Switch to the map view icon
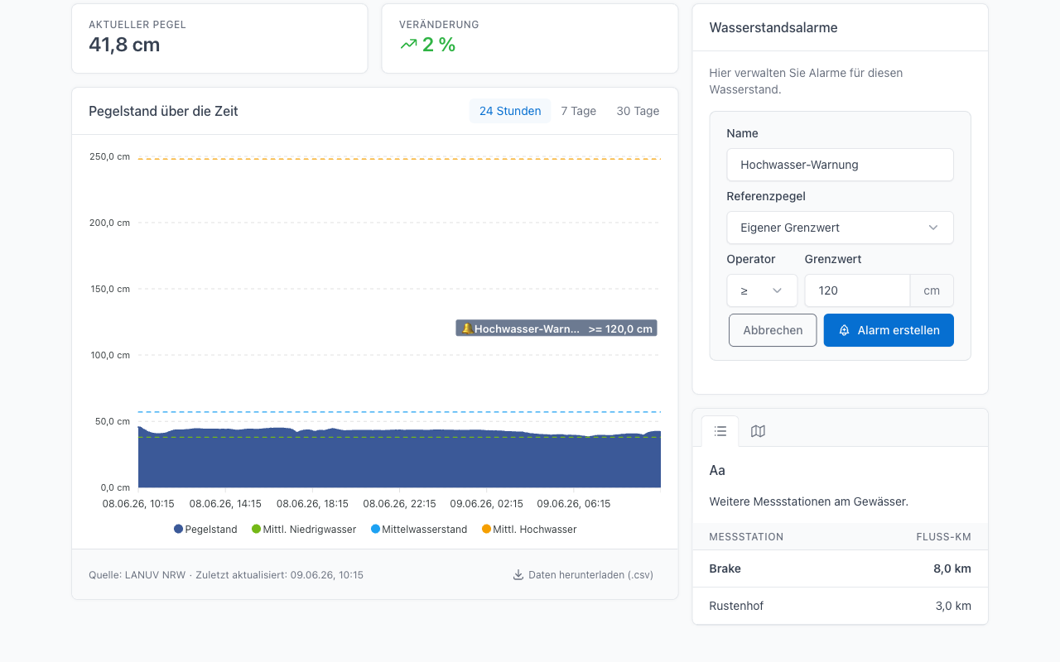Viewport: 1060px width, 662px height. coord(758,431)
